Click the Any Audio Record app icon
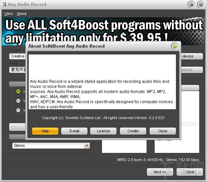This screenshot has height=182, width=207. pos(4,4)
